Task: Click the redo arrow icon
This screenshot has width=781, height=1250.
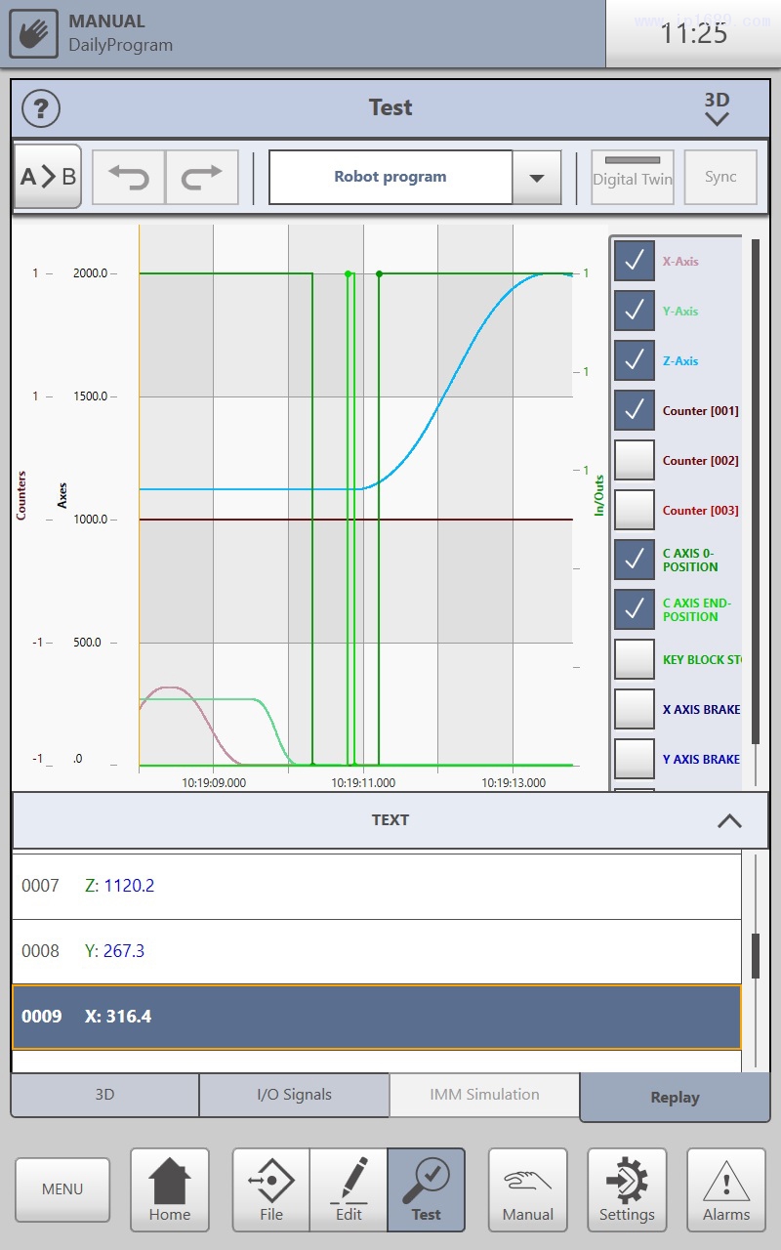Action: click(202, 178)
